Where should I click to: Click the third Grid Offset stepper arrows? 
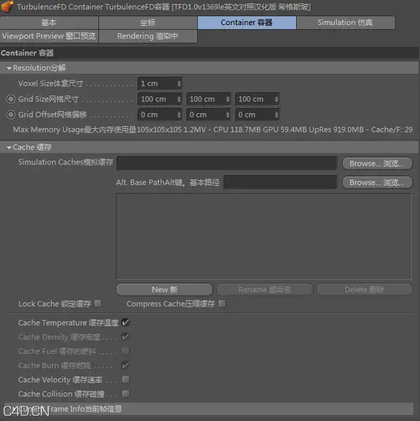tap(277, 115)
